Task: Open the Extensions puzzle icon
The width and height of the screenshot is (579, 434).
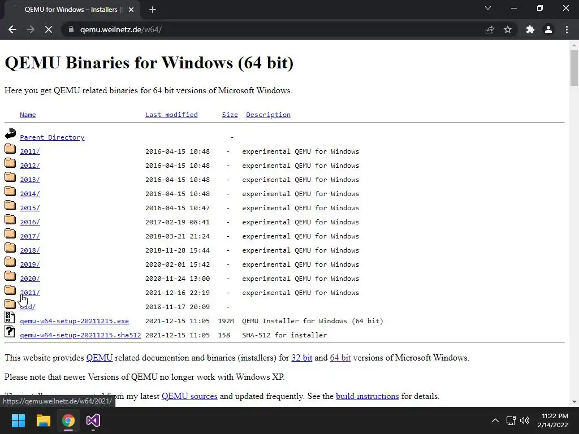Action: tap(530, 29)
